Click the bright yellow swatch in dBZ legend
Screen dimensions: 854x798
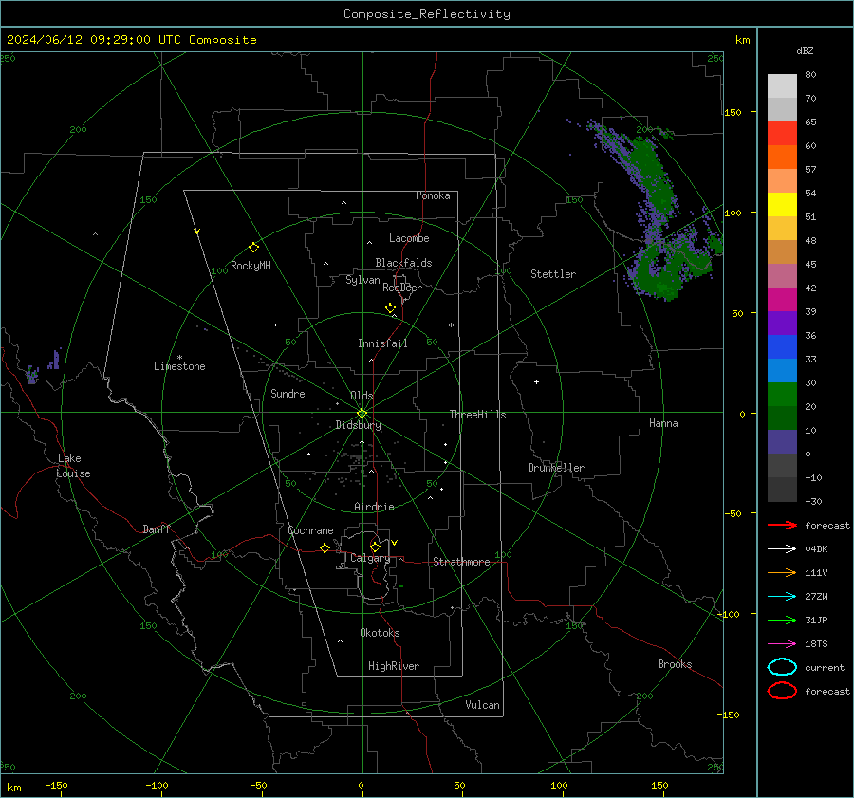point(782,204)
